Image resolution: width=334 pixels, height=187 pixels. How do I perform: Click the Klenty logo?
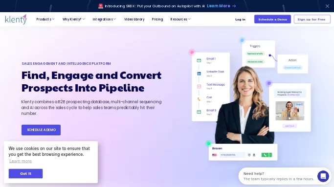tap(16, 19)
